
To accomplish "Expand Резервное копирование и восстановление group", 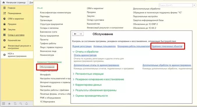I will coord(74,79).
